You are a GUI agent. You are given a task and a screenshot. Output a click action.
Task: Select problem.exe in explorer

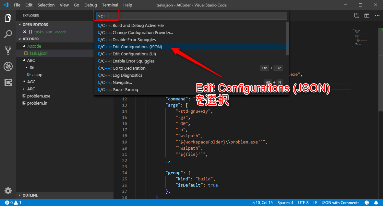pos(39,96)
